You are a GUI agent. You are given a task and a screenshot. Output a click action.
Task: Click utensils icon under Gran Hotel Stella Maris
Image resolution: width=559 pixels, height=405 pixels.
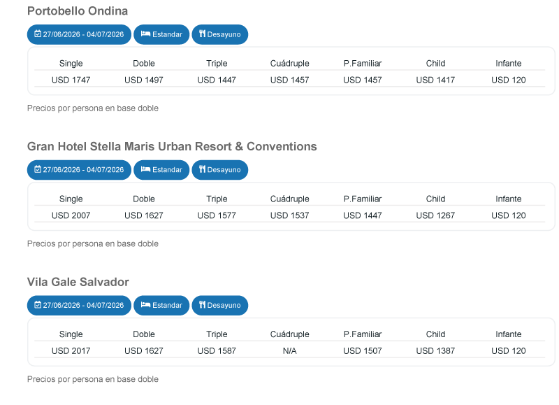pyautogui.click(x=201, y=170)
